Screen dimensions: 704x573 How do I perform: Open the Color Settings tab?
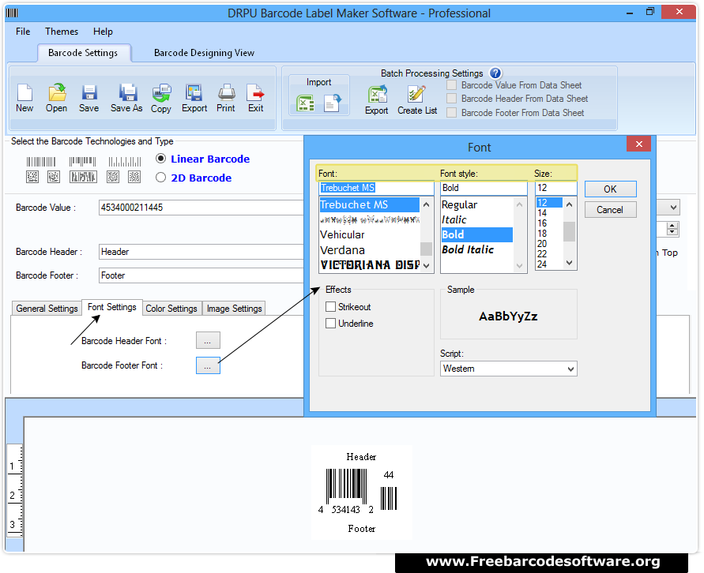tap(171, 309)
